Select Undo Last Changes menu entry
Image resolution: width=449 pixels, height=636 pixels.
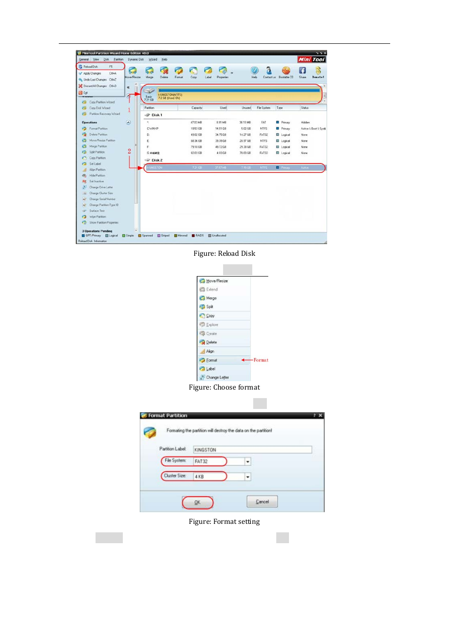(x=101, y=80)
